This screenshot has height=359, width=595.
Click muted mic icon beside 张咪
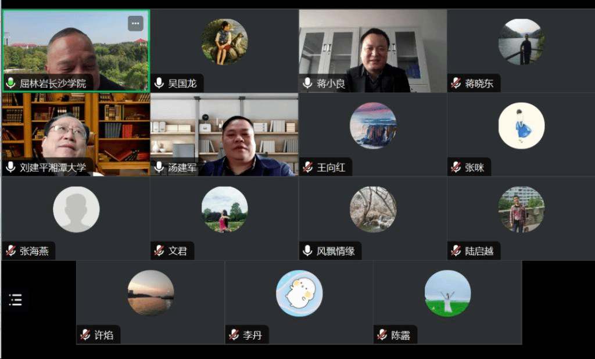[457, 168]
